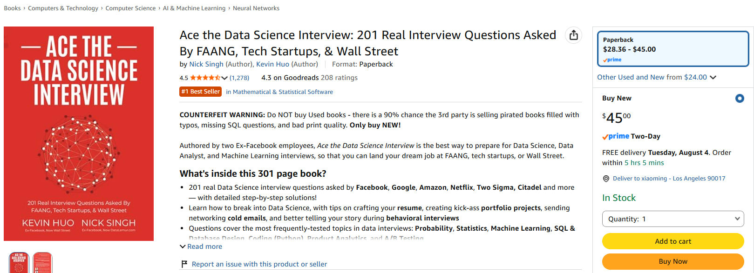Image resolution: width=754 pixels, height=273 pixels.
Task: Click the location pin delivery icon
Action: click(606, 179)
